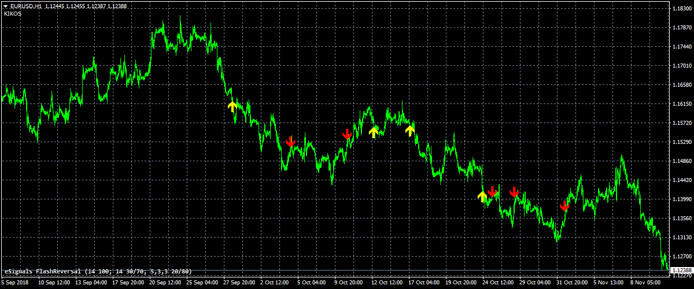Click the 8 Nov 05:00 time label
The image size is (694, 289).
(x=647, y=283)
